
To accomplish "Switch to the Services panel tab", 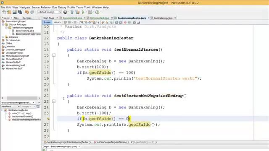I will tap(27, 18).
